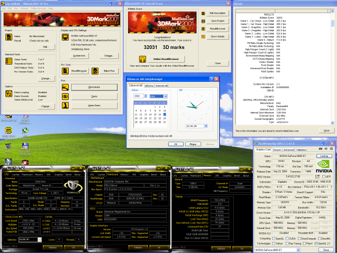Click the BIOS export share icon in GPU-Z
This screenshot has width=337, height=253.
[x=317, y=176]
